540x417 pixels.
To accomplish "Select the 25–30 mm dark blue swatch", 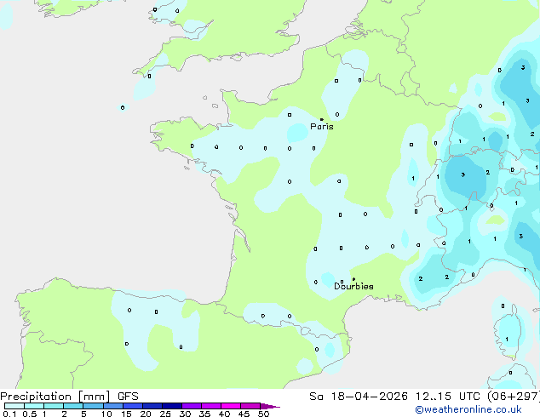I will (172, 406).
